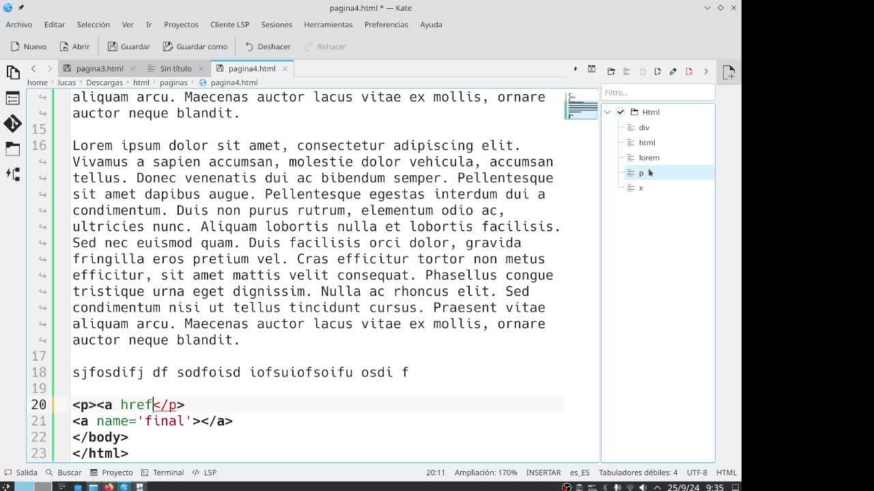The image size is (874, 491).
Task: Click the Nuevo toolbar button
Action: point(29,46)
